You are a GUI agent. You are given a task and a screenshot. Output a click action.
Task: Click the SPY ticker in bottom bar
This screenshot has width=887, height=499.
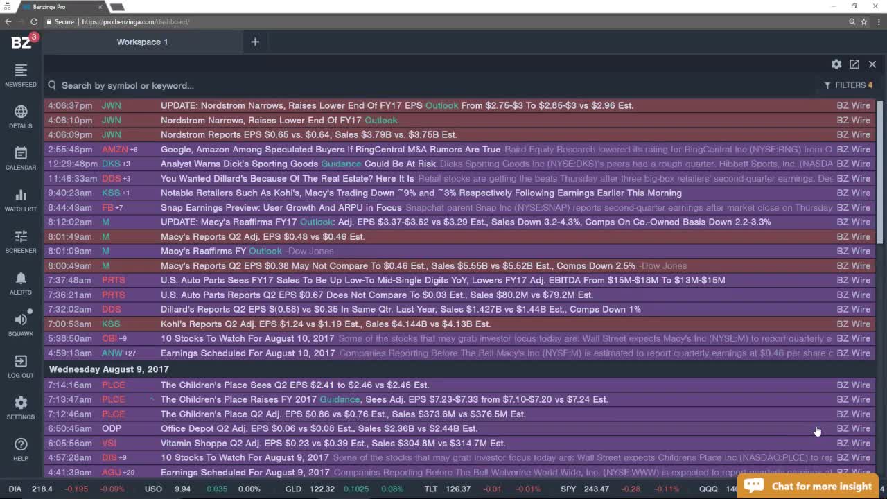568,489
